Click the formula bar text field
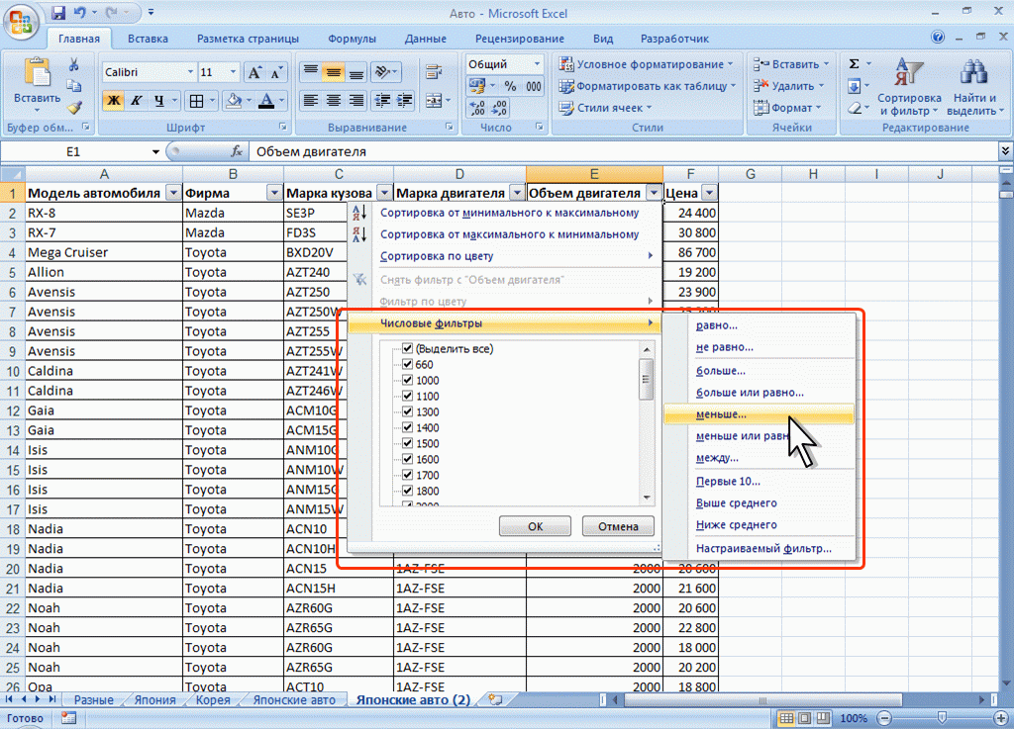The height and width of the screenshot is (729, 1014). coord(624,151)
